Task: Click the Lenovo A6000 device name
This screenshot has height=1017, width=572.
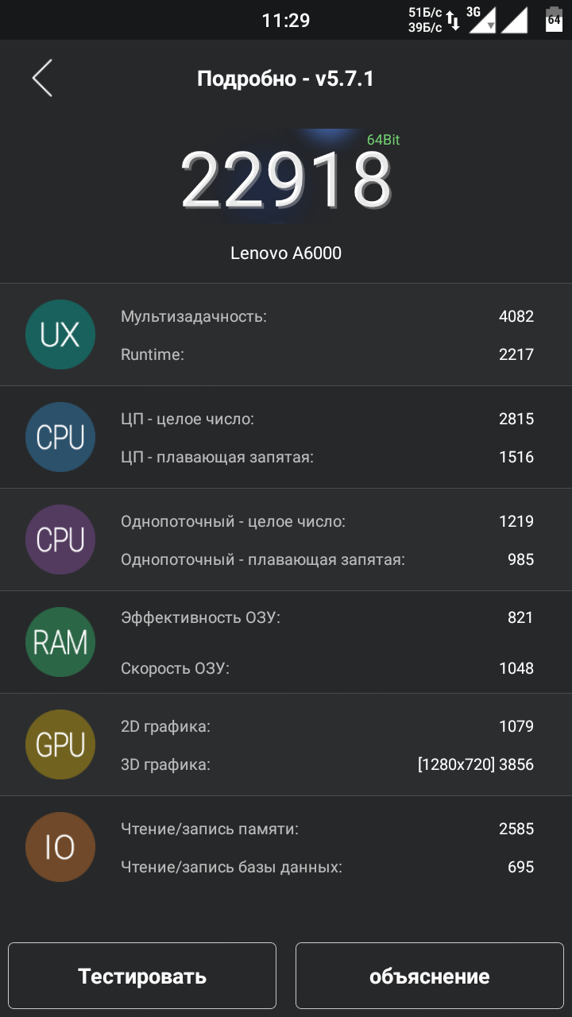Action: [286, 253]
